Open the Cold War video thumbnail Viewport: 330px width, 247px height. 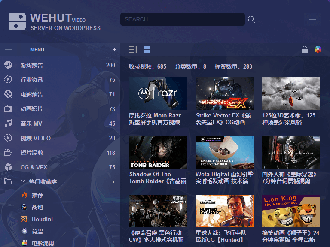point(158,211)
